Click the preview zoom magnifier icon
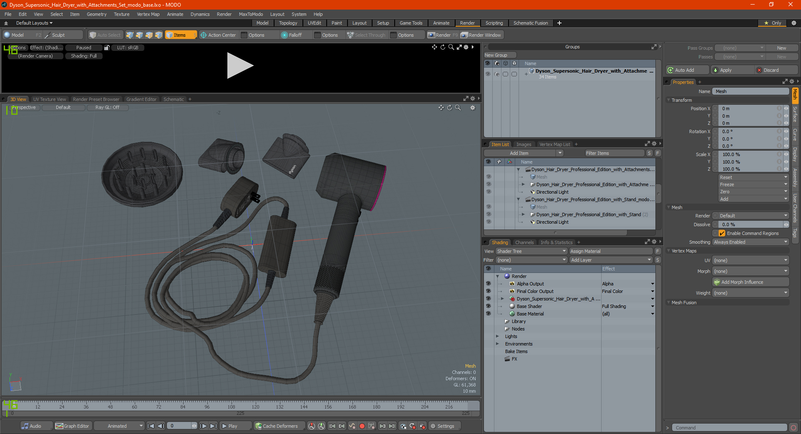801x434 pixels. [x=451, y=47]
